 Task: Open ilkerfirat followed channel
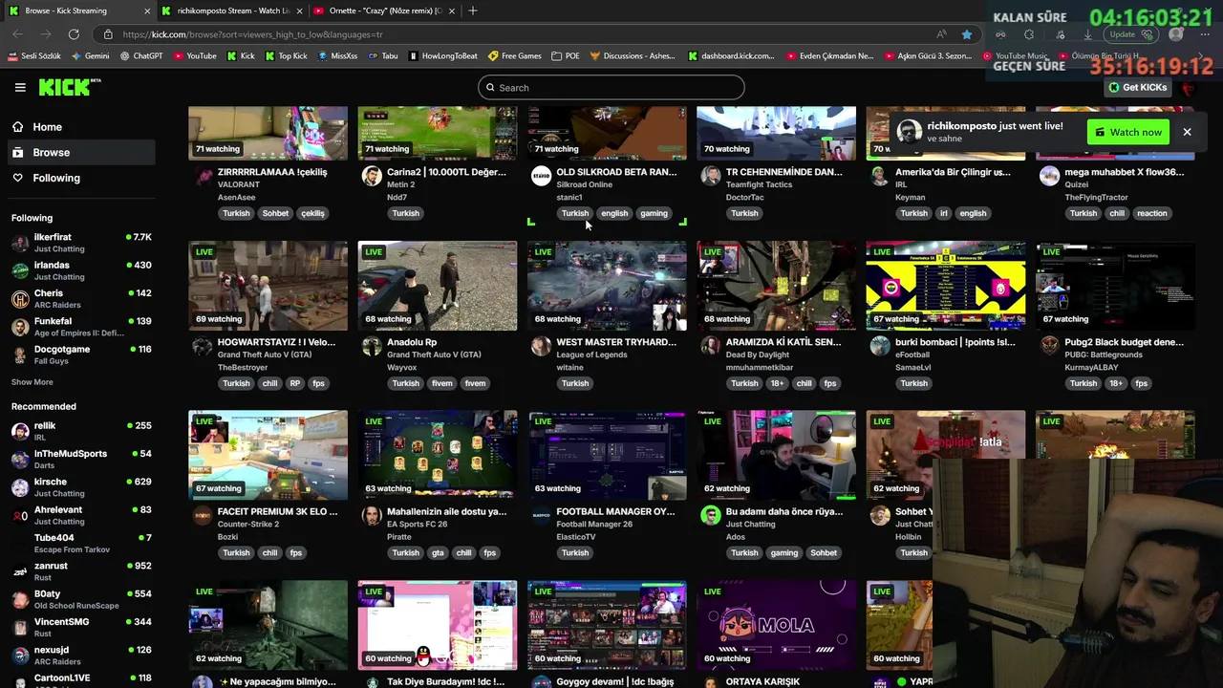pos(81,243)
